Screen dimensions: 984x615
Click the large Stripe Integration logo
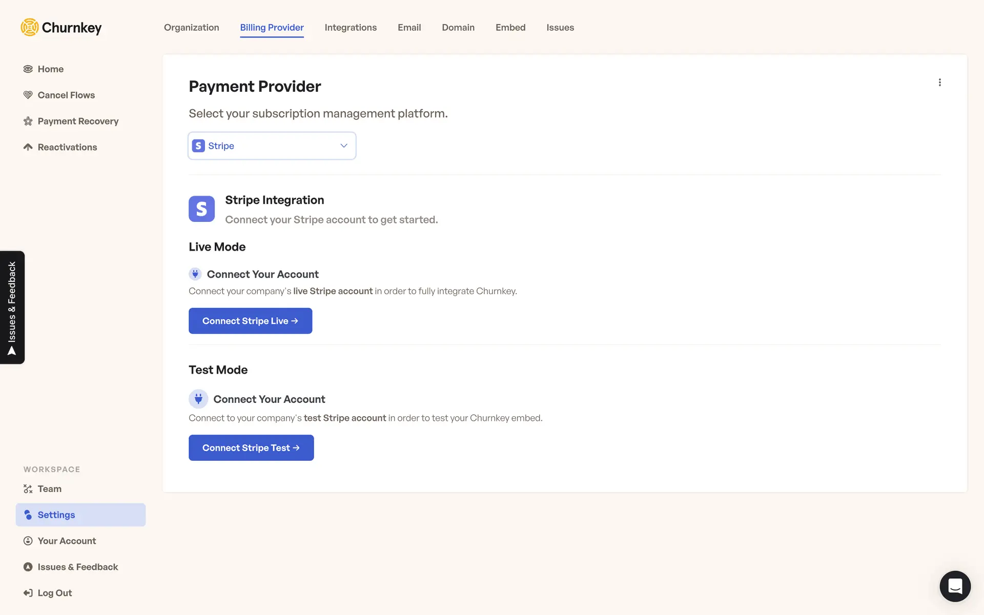pyautogui.click(x=201, y=209)
